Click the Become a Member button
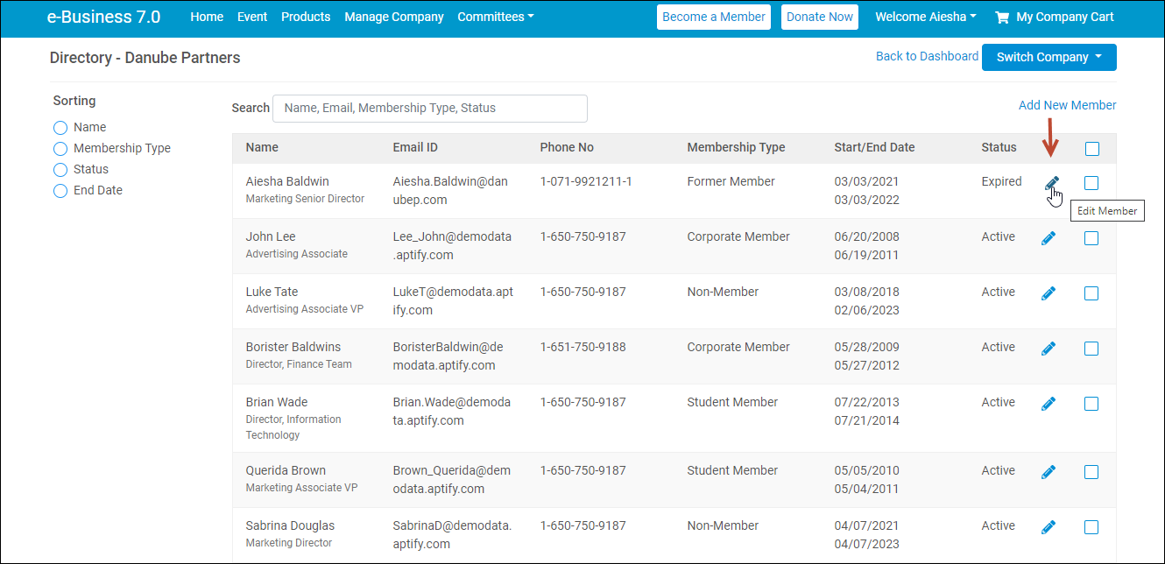The width and height of the screenshot is (1165, 564). tap(714, 17)
